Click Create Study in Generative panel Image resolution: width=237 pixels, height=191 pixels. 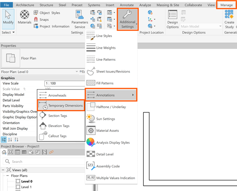click(x=229, y=19)
